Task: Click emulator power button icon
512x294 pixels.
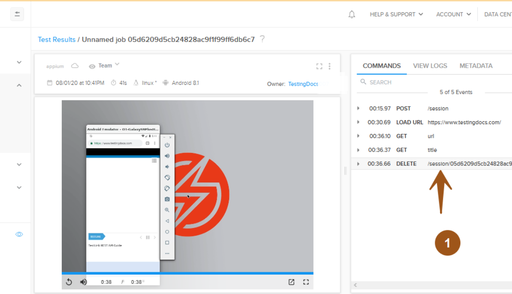Action: click(167, 145)
